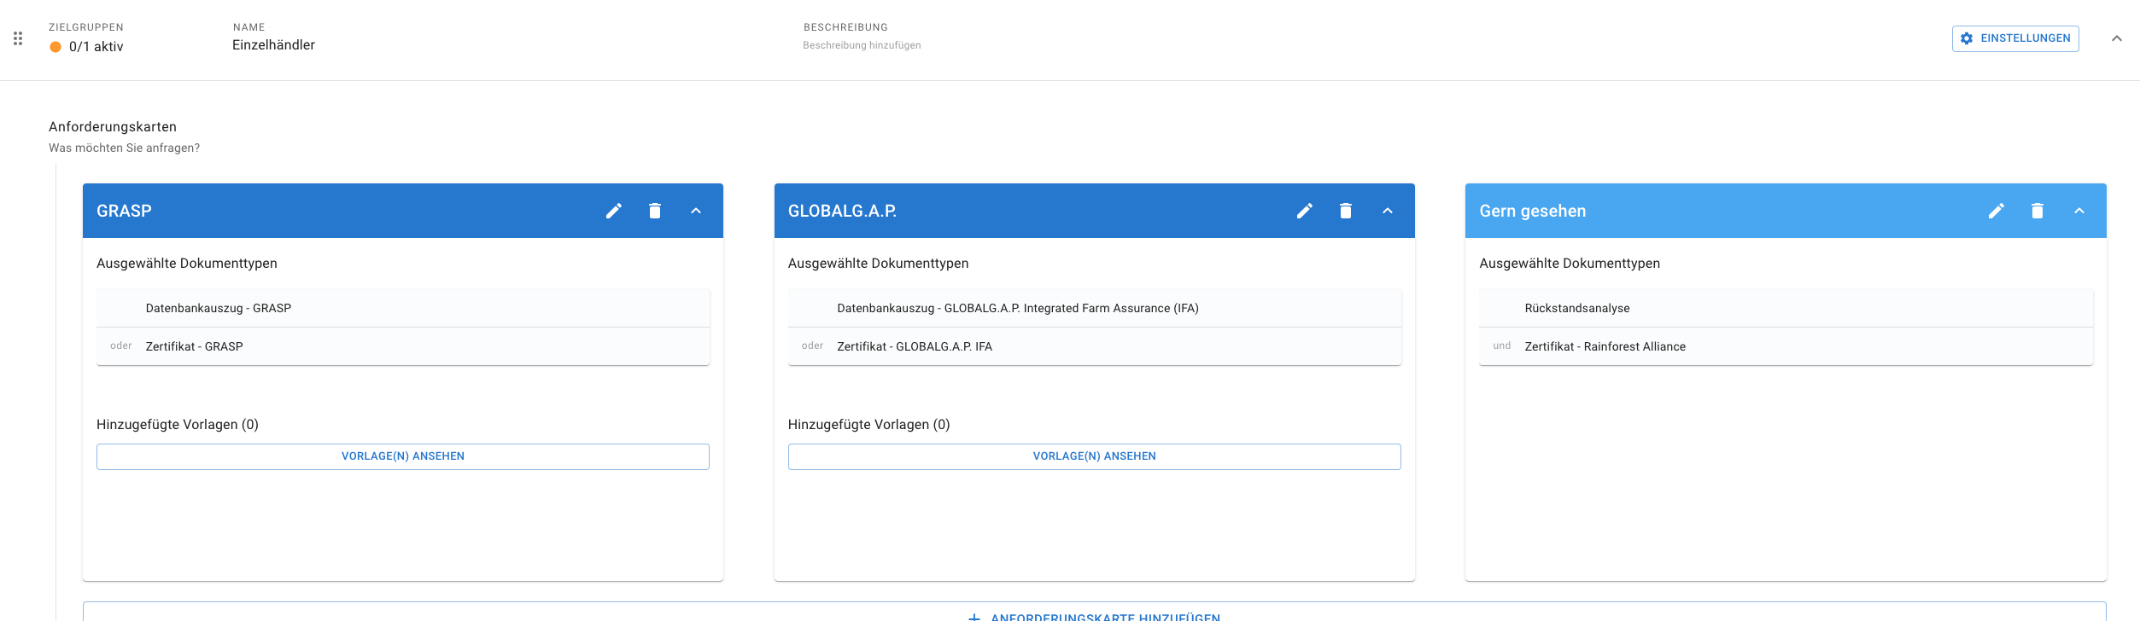Select Datenbankauszug - GLOBALG.A.P. Integrated Farm Assurance row
The width and height of the screenshot is (2140, 621).
click(x=1095, y=308)
